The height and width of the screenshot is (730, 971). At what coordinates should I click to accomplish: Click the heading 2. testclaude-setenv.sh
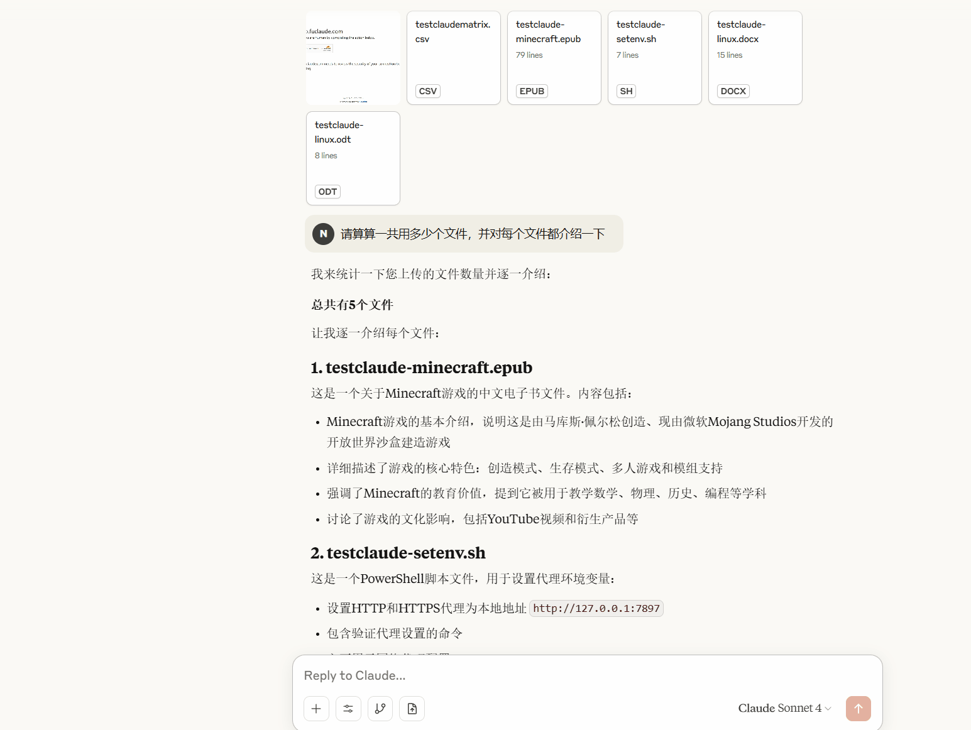pos(398,553)
